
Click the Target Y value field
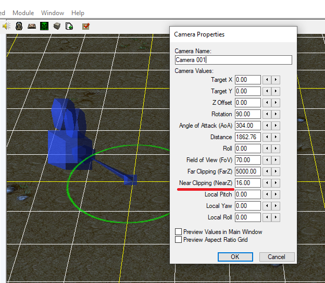(x=248, y=91)
